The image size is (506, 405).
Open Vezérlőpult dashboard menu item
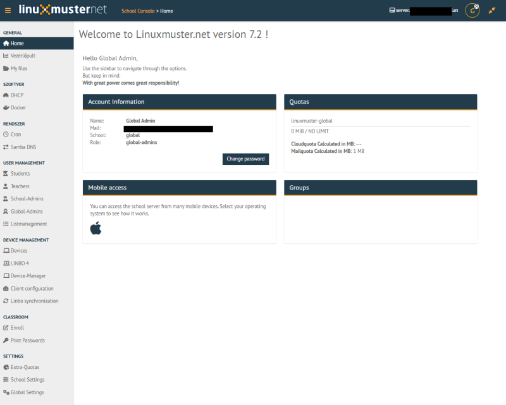pos(37,56)
